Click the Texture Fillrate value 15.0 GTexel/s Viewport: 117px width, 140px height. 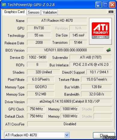[x=97, y=79]
